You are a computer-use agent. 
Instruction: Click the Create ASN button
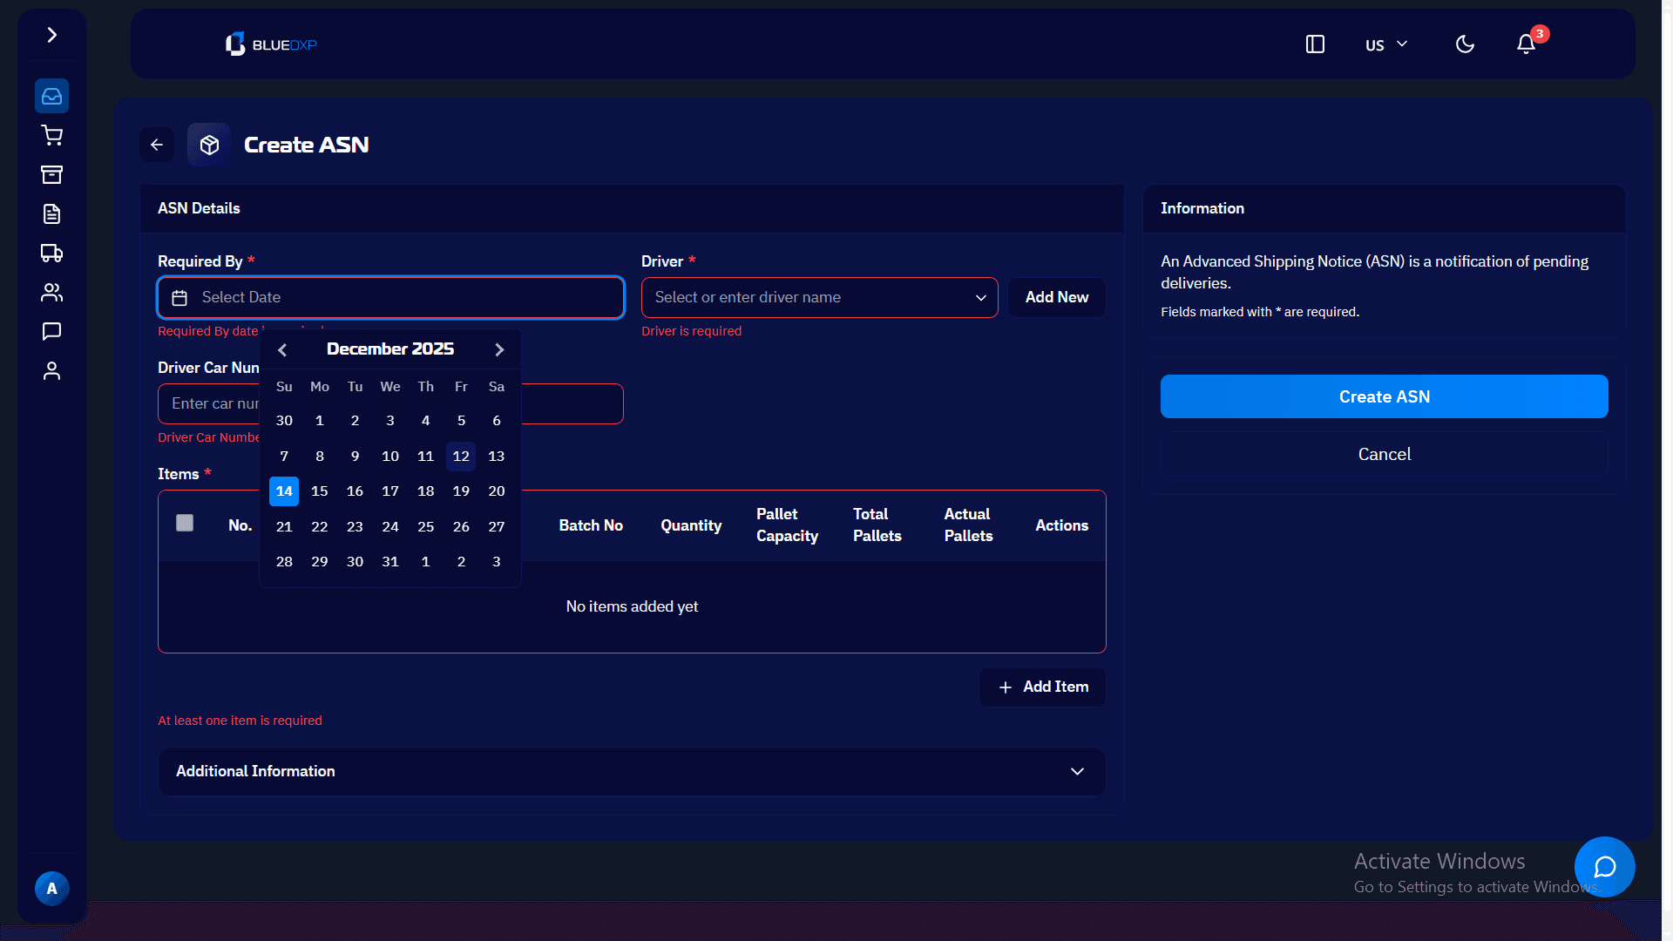pos(1384,396)
